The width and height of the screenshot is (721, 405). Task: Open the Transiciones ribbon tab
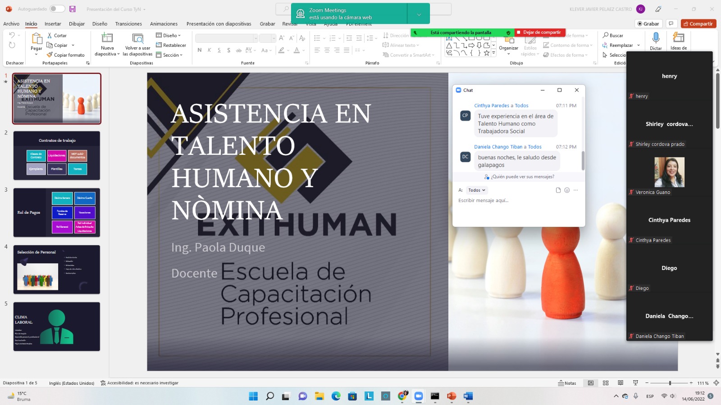pos(128,24)
